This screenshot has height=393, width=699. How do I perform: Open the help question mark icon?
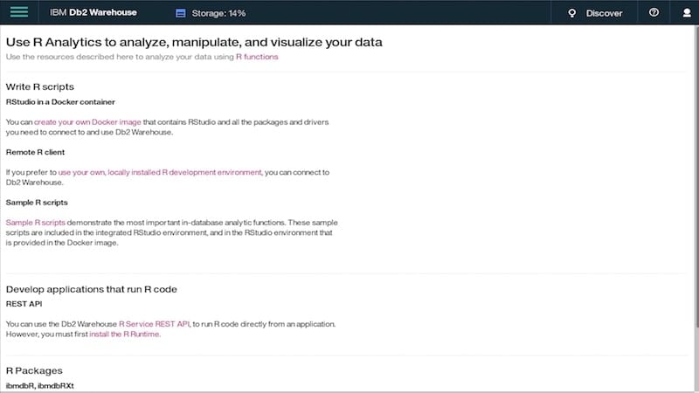click(x=654, y=12)
